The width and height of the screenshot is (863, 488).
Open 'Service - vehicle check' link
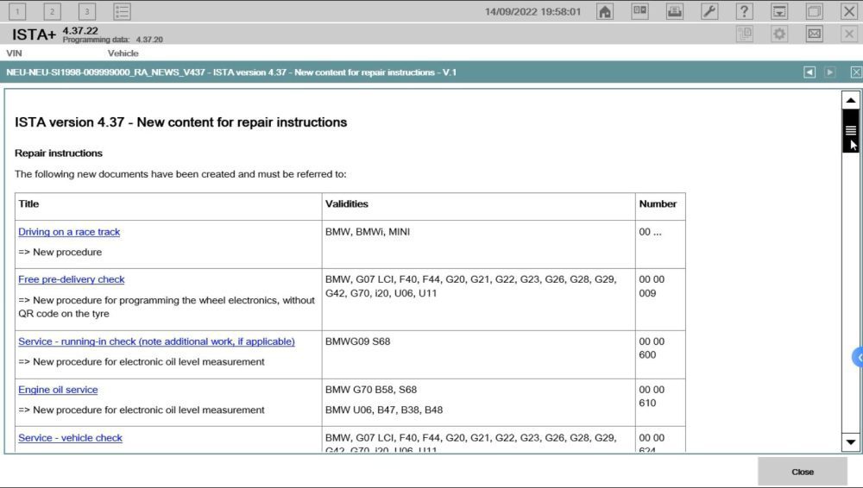[x=70, y=438]
